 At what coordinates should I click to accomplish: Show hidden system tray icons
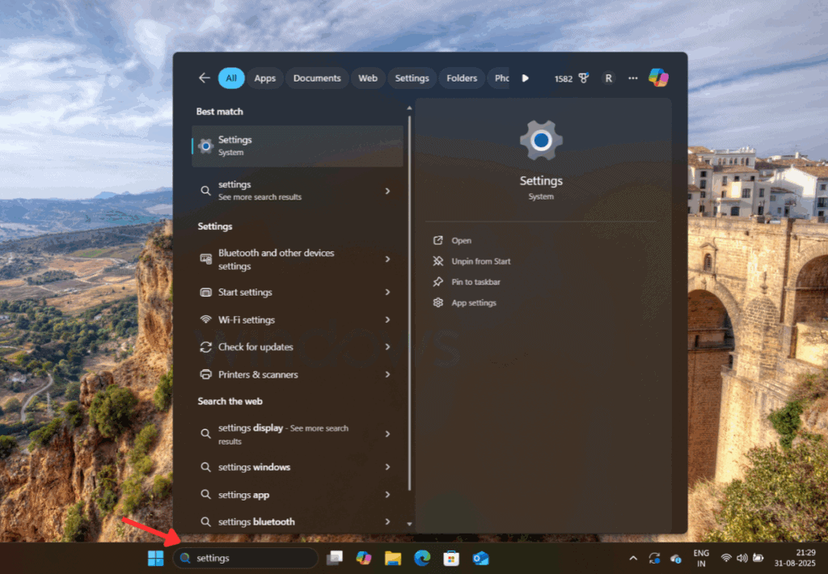632,558
